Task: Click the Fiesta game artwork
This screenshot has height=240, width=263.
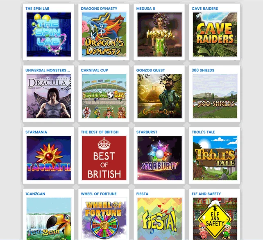Action: (159, 219)
